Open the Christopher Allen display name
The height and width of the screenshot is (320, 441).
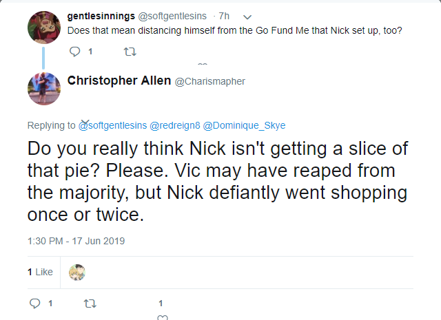[x=119, y=81]
